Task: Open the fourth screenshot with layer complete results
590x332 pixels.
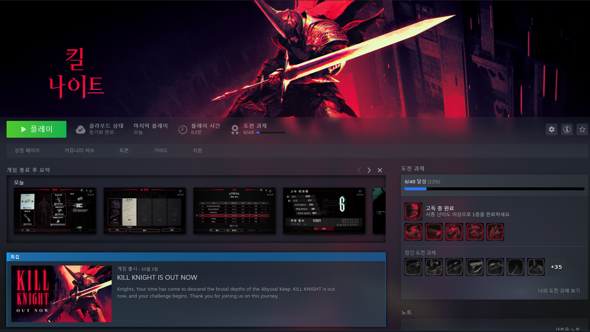Action: (324, 211)
